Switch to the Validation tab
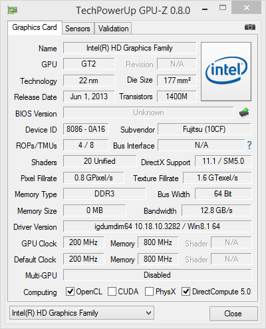This screenshot has width=266, height=329. click(113, 29)
